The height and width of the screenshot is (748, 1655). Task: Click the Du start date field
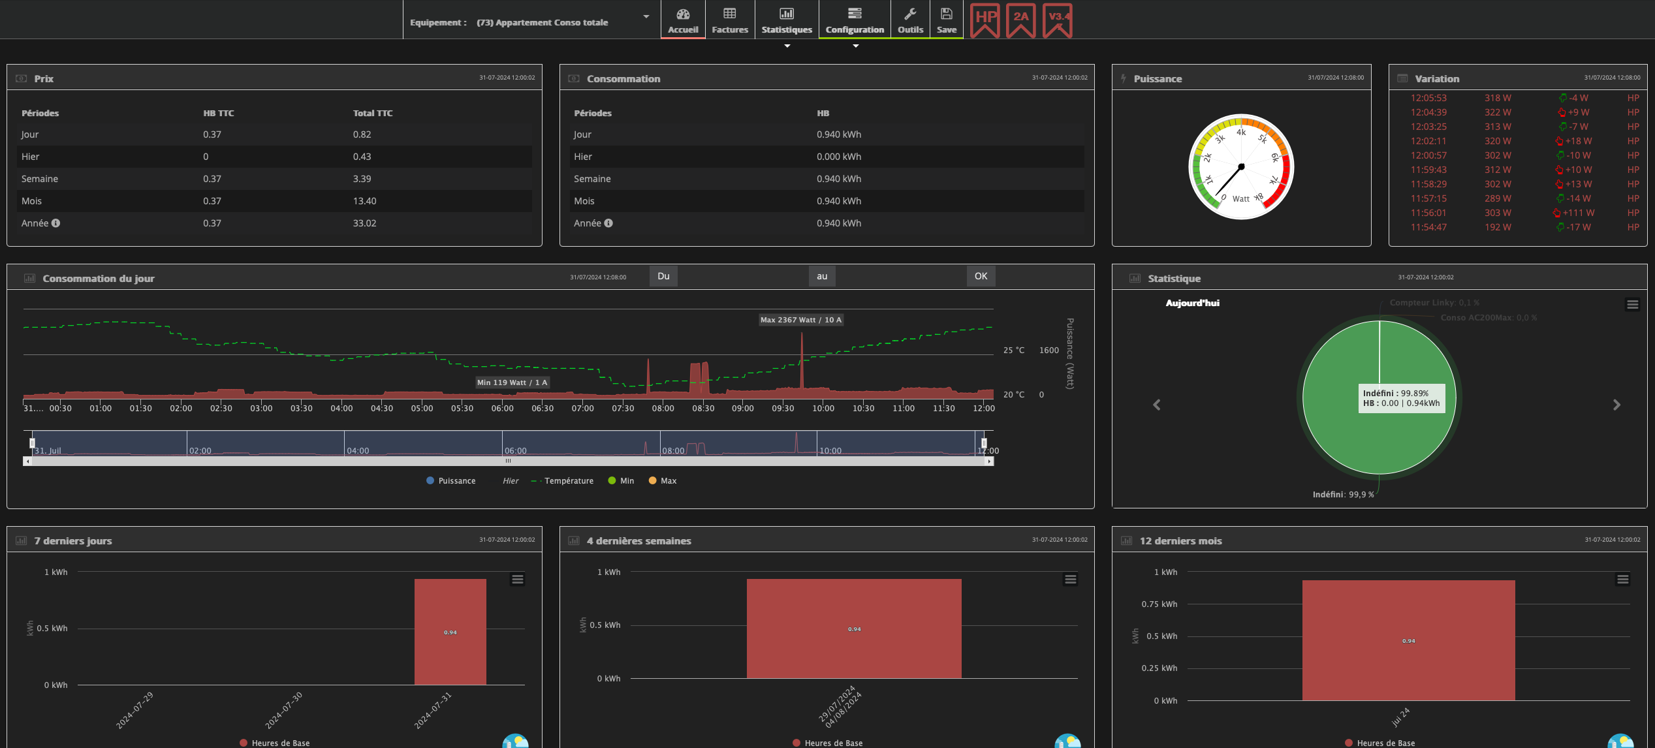742,277
